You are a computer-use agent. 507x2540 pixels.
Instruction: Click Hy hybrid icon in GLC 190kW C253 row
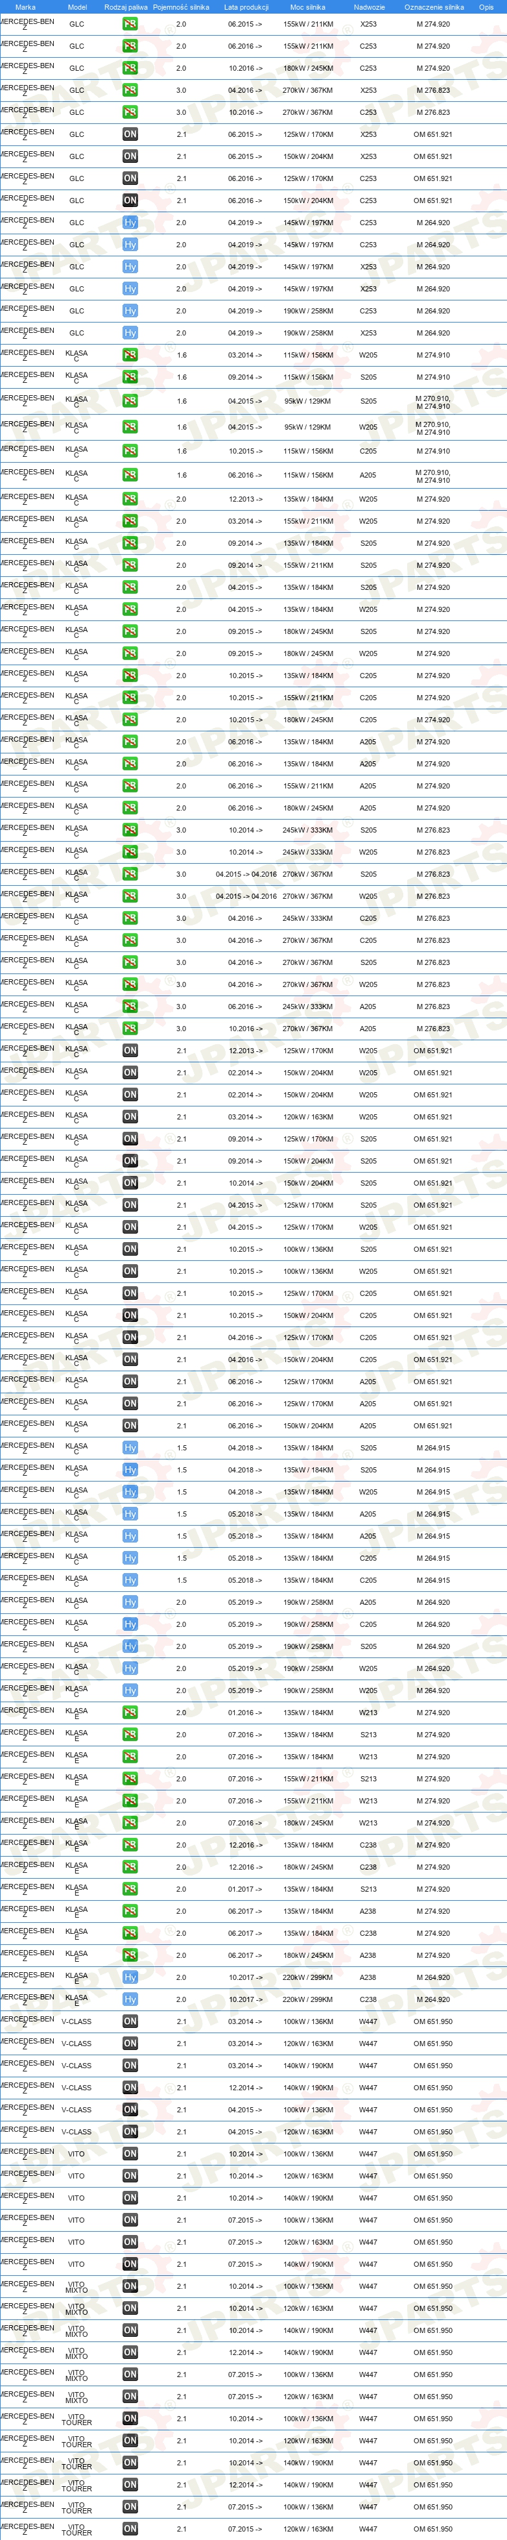click(x=130, y=311)
